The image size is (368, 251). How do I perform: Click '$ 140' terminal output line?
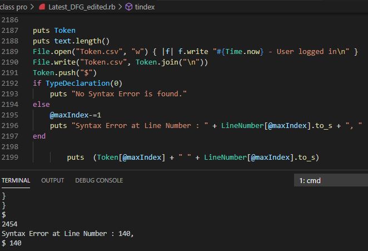click(x=12, y=243)
